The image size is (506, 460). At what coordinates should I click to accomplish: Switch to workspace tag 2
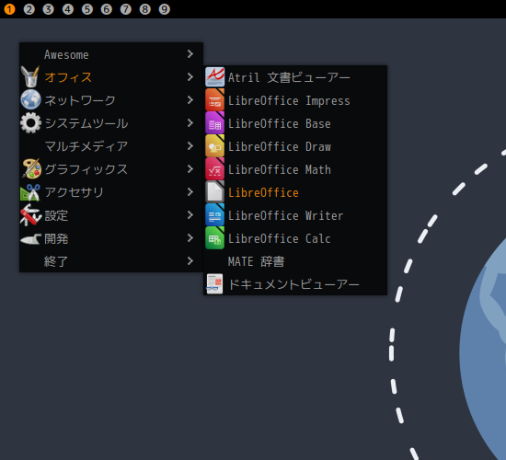click(29, 9)
